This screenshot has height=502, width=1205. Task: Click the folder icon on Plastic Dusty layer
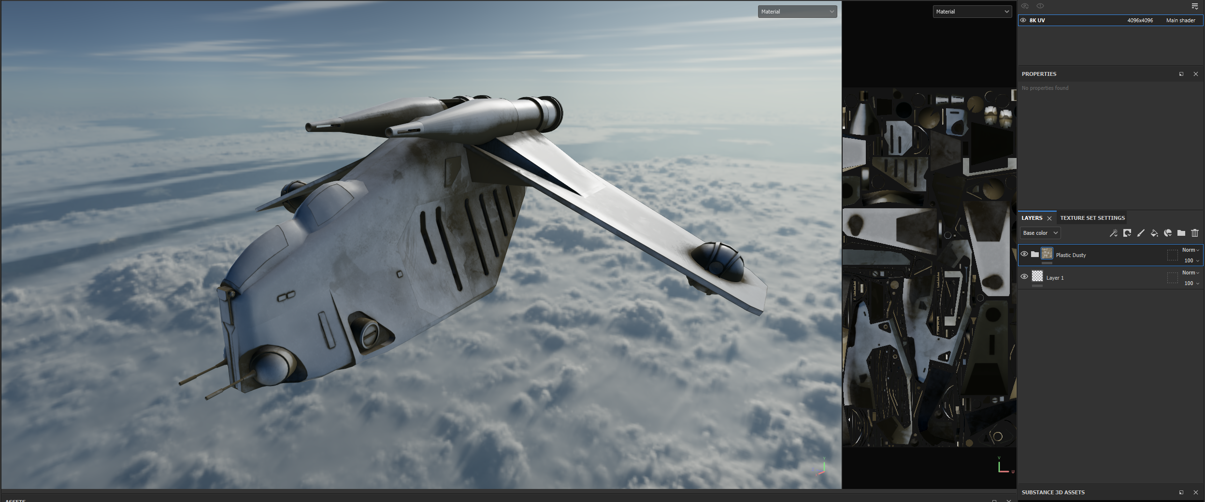click(x=1035, y=254)
